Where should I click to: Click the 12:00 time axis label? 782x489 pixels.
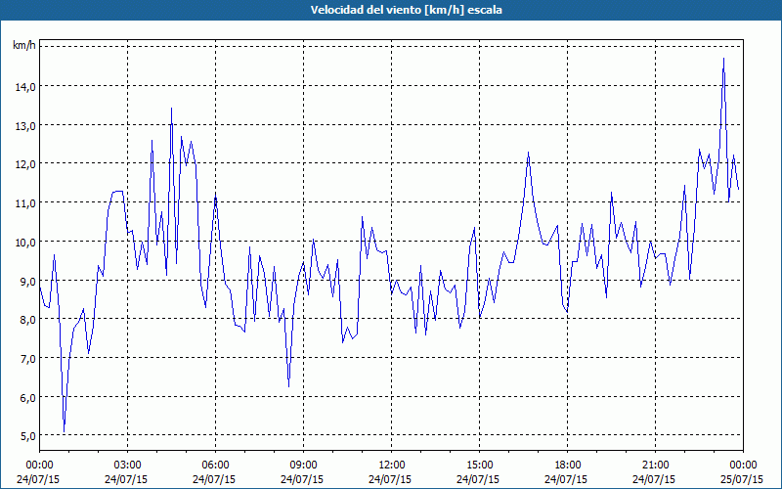coord(392,466)
